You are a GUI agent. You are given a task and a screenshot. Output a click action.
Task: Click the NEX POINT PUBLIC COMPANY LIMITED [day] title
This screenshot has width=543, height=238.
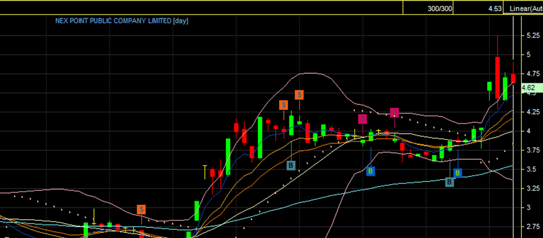[122, 21]
